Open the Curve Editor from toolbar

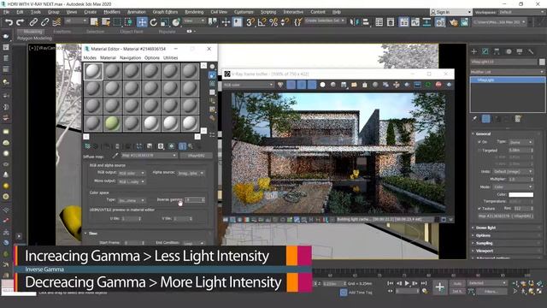(x=415, y=22)
